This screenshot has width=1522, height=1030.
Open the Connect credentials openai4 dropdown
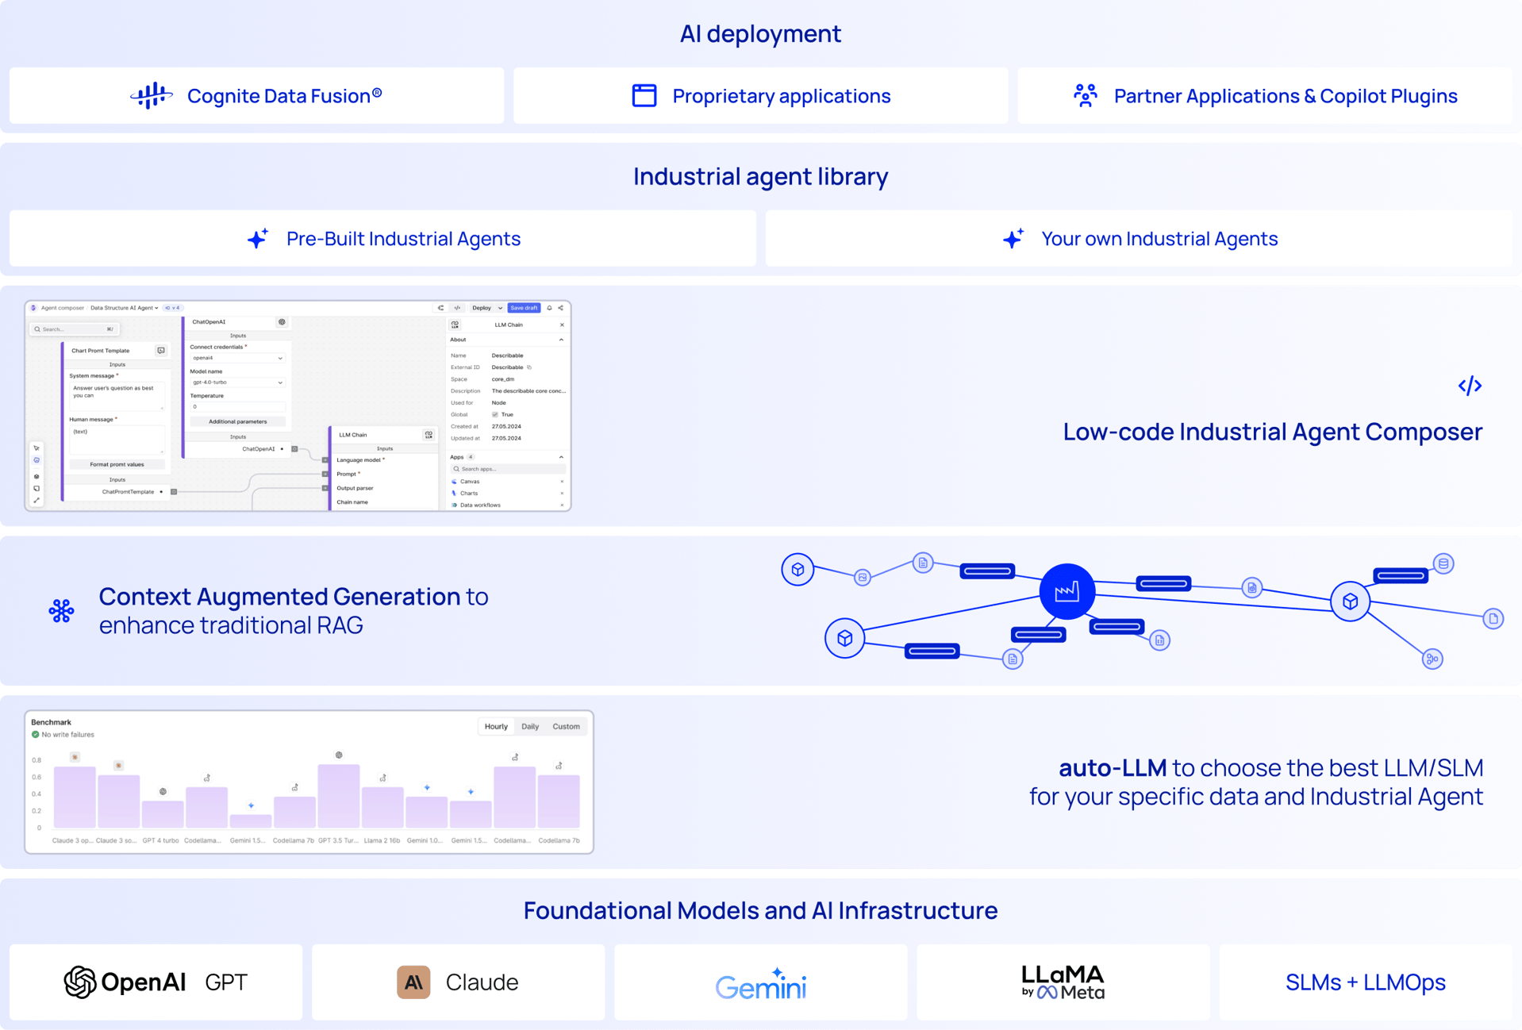tap(237, 358)
